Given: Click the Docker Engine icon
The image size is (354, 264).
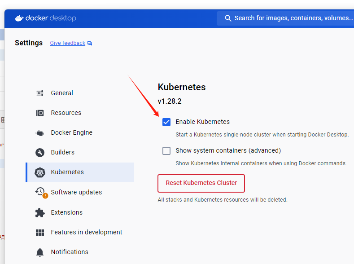Looking at the screenshot, I should click(x=40, y=133).
